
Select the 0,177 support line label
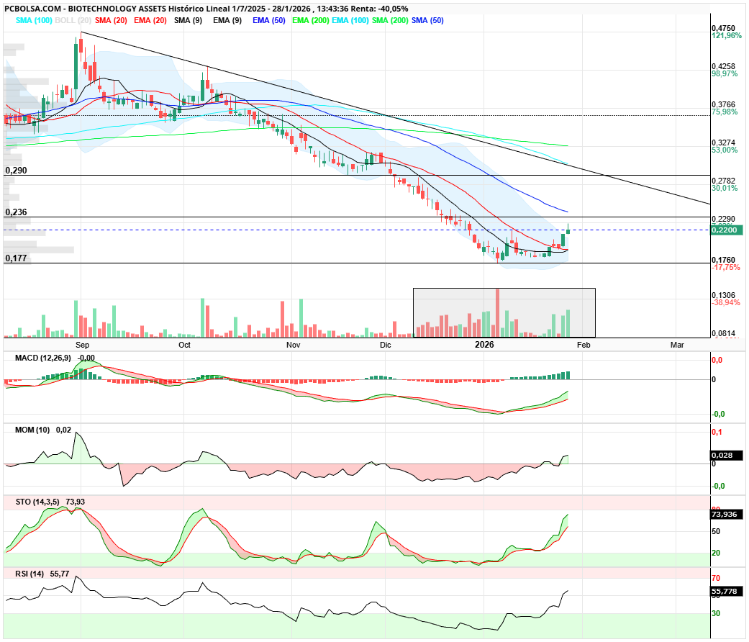(16, 258)
